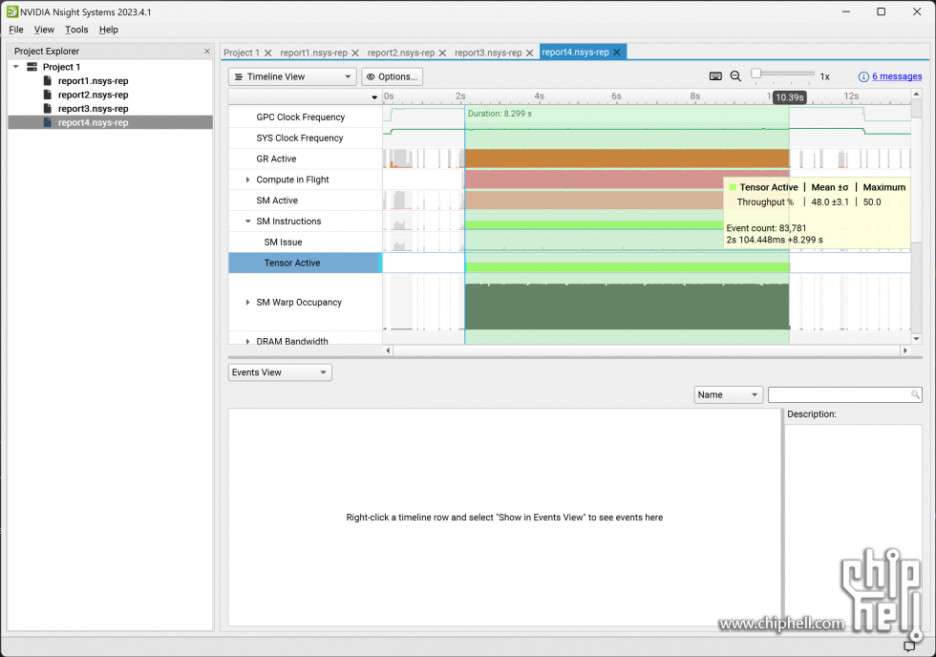This screenshot has width=936, height=657.
Task: Select the SM Issue row
Action: click(x=305, y=243)
